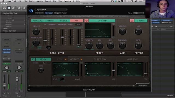Click the Output channel volume fader

[x=17, y=79]
